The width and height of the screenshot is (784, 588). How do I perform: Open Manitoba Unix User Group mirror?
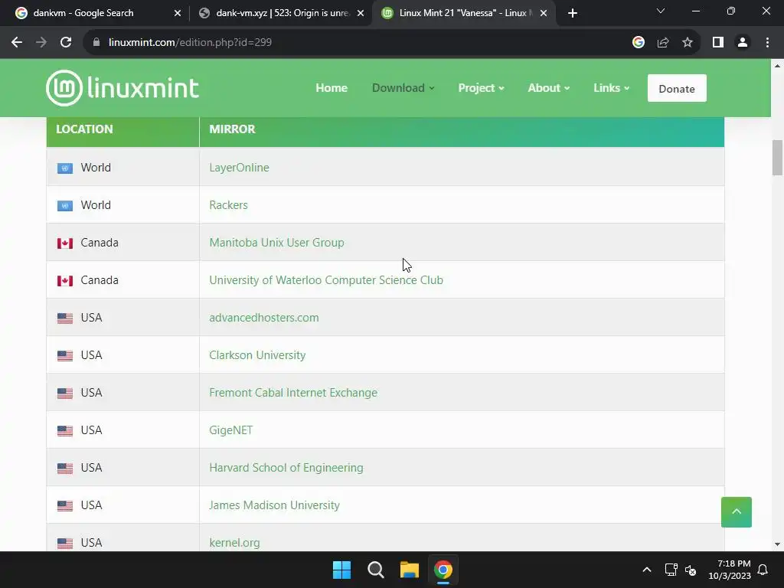click(x=276, y=243)
